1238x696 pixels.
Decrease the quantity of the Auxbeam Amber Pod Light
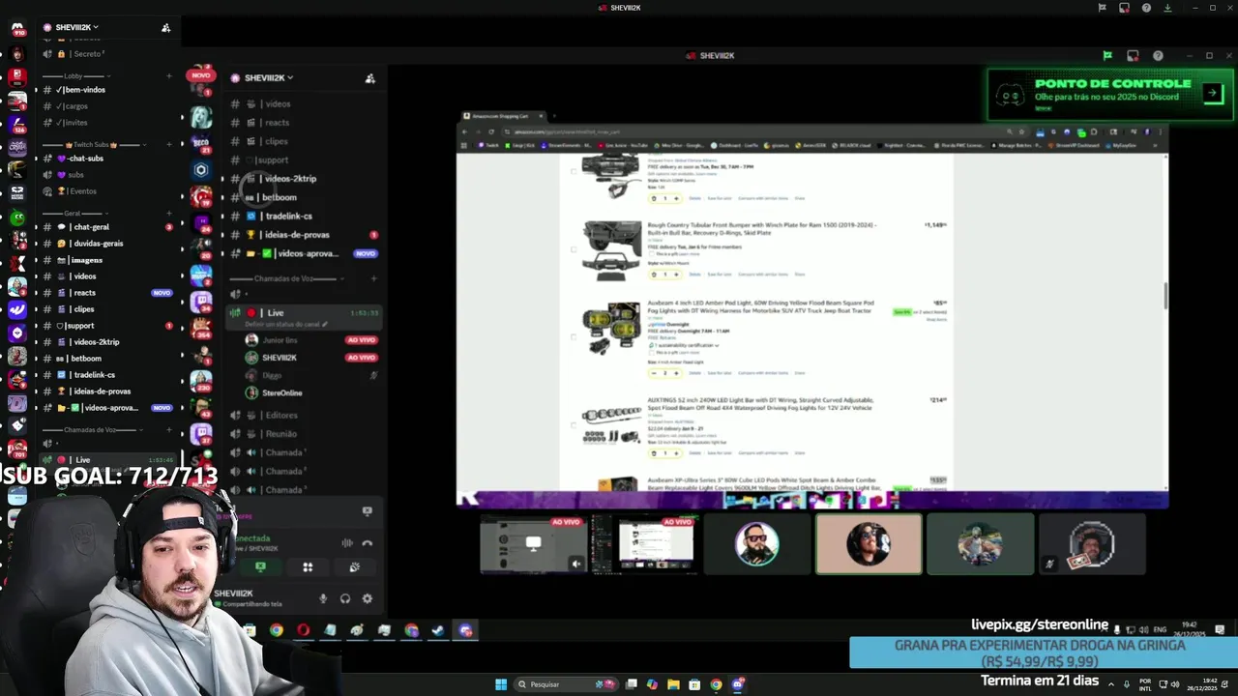pyautogui.click(x=654, y=373)
